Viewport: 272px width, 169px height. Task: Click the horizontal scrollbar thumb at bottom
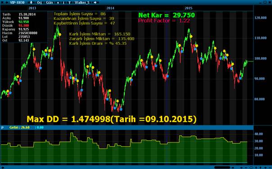point(222,168)
